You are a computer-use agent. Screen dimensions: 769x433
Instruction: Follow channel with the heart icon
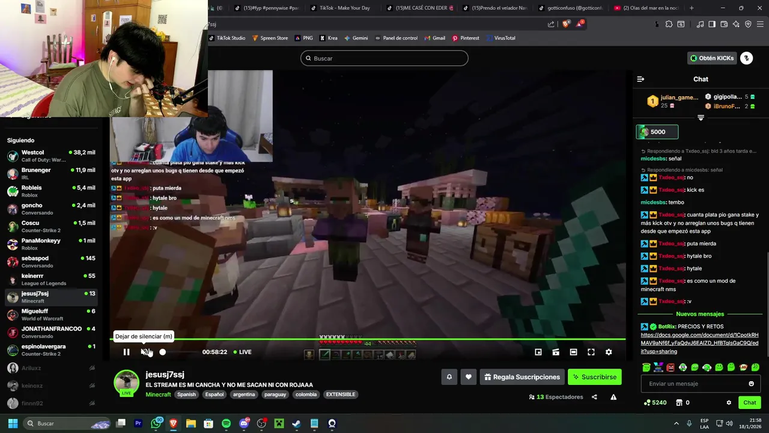click(x=469, y=377)
